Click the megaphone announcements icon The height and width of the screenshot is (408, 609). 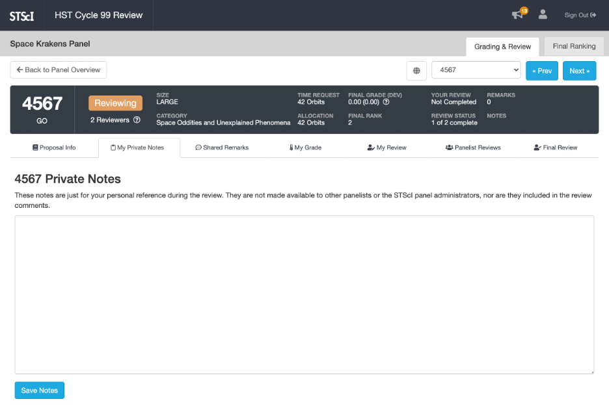(518, 15)
